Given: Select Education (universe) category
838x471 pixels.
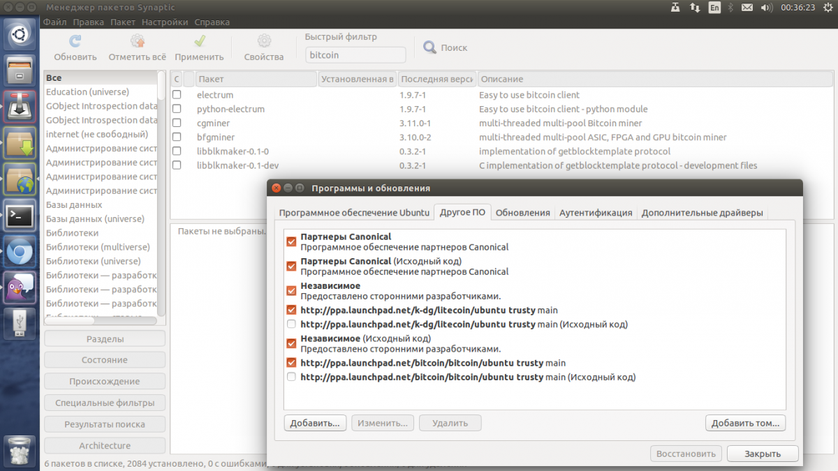Looking at the screenshot, I should (101, 92).
